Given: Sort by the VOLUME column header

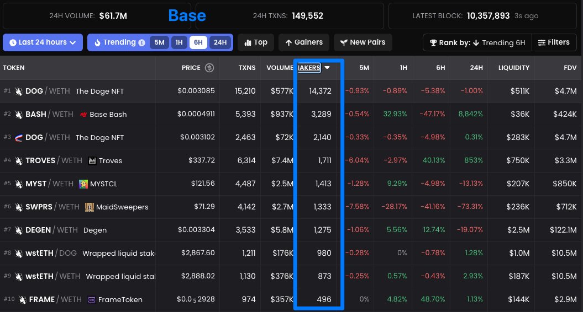Looking at the screenshot, I should coord(280,68).
